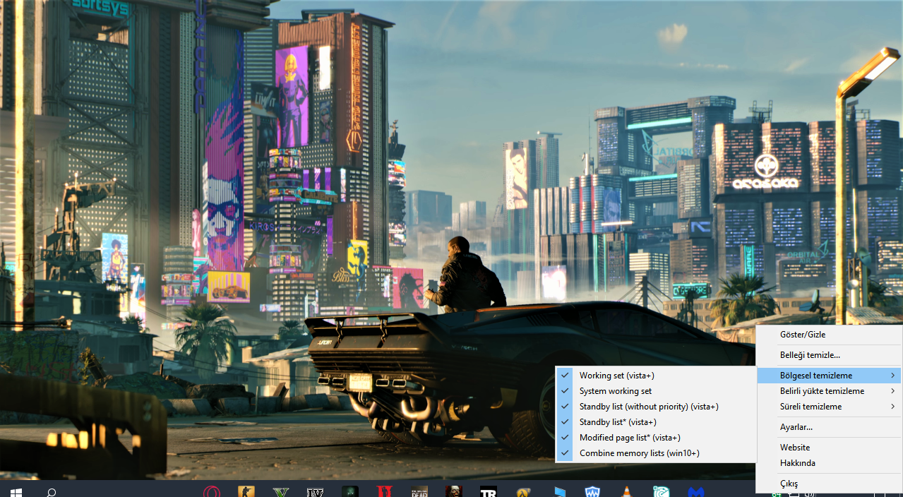
Task: Expand the Bölgesel temizleme submenu
Action: (829, 376)
